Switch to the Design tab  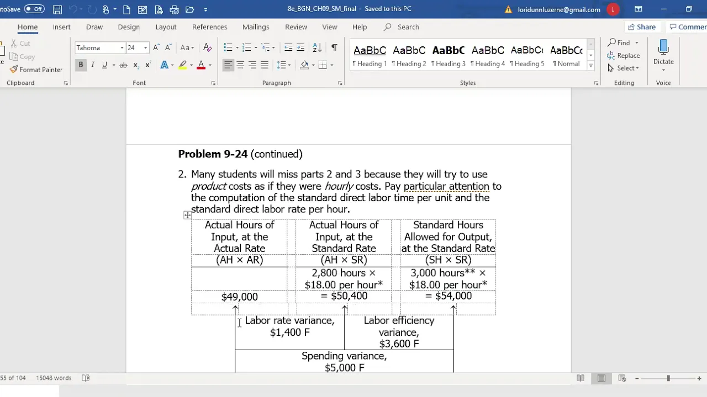(129, 27)
